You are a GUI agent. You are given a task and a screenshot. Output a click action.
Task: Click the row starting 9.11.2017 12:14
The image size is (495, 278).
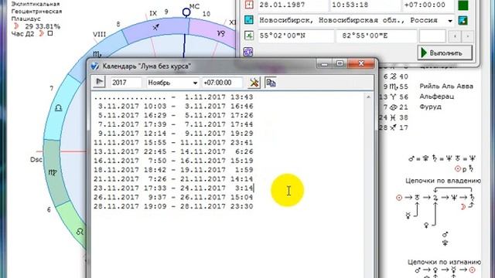click(173, 134)
